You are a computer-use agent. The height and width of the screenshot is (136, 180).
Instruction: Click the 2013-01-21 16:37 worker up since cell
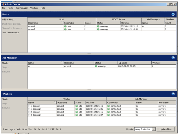96,115
